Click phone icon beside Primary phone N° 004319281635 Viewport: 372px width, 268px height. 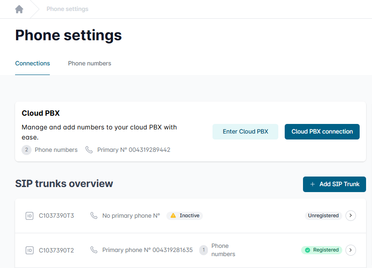point(94,250)
